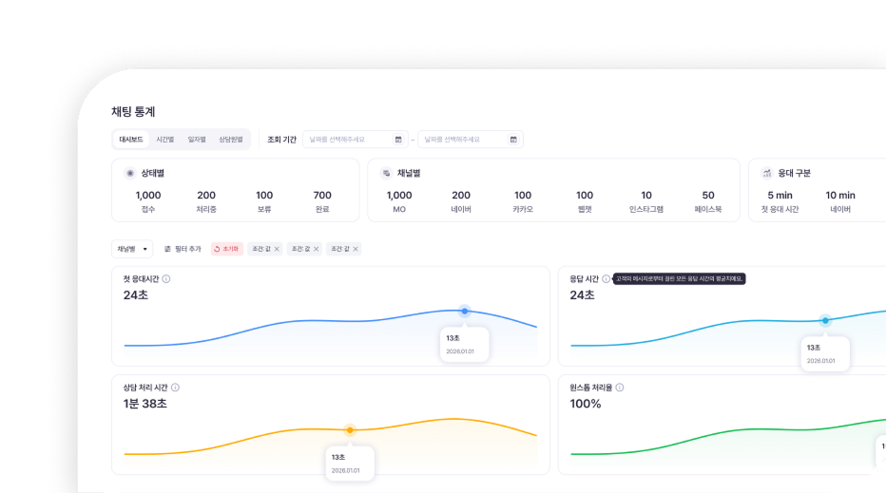The image size is (886, 493).
Task: Click the 10 min 네이버 stat
Action: coord(840,201)
